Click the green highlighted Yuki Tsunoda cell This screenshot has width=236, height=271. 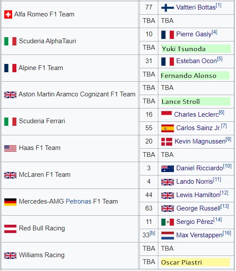click(196, 49)
